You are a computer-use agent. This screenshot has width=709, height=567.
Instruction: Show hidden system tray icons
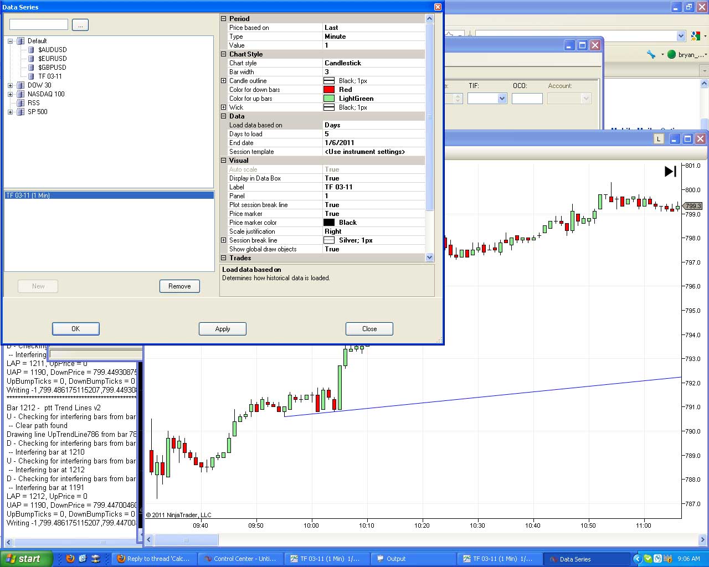coord(638,559)
